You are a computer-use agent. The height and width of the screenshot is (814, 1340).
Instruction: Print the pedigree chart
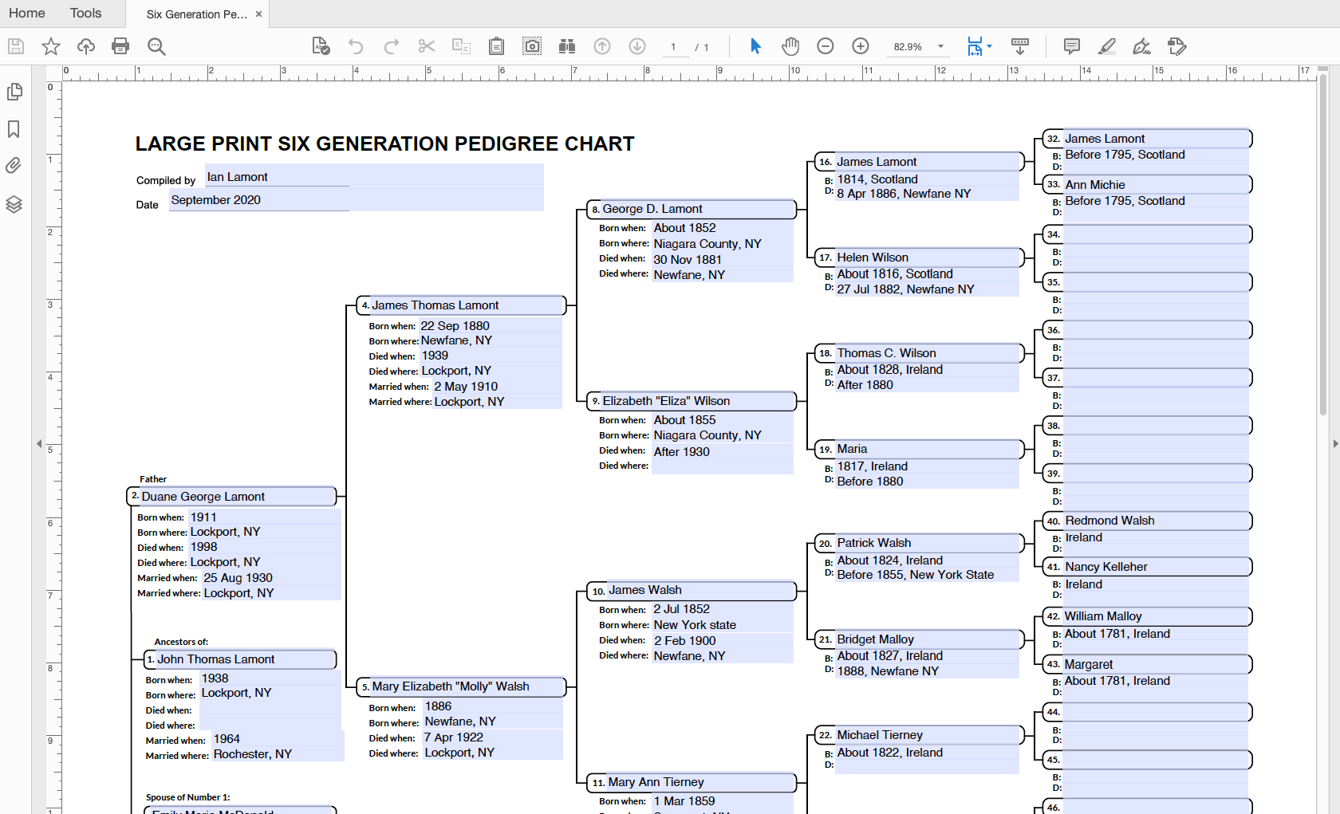click(x=120, y=46)
